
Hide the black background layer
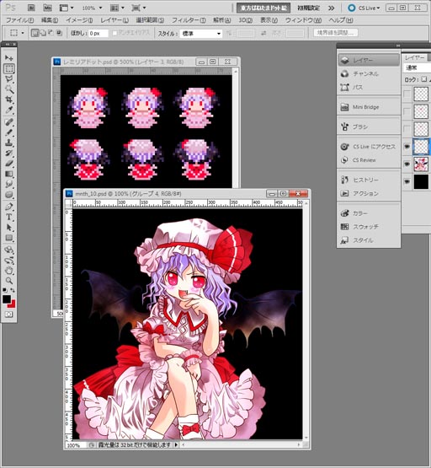coord(407,181)
